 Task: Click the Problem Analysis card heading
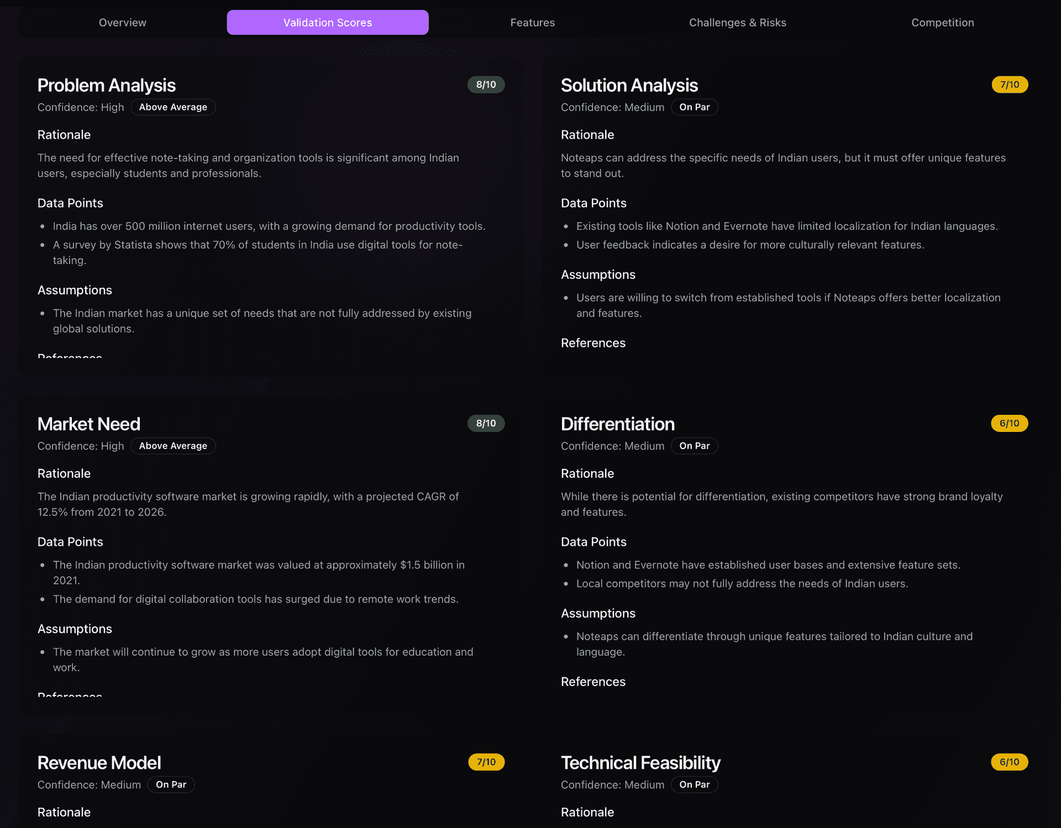(x=107, y=85)
